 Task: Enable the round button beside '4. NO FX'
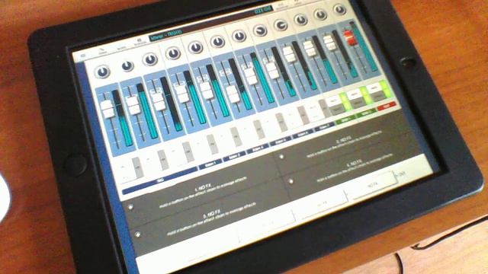(x=291, y=181)
